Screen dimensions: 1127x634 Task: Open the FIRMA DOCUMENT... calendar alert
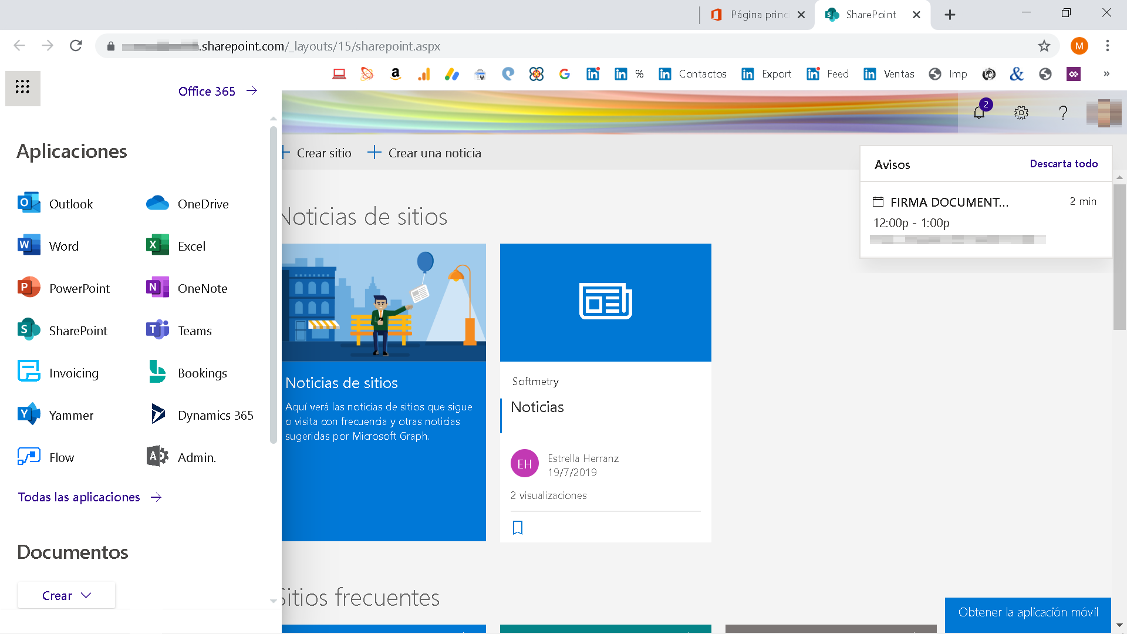[x=986, y=220]
